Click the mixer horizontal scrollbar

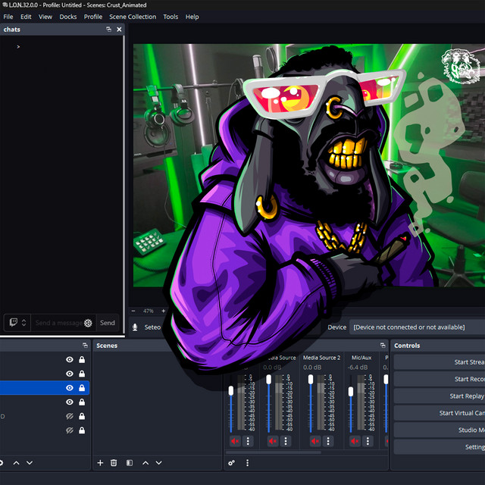(274, 452)
